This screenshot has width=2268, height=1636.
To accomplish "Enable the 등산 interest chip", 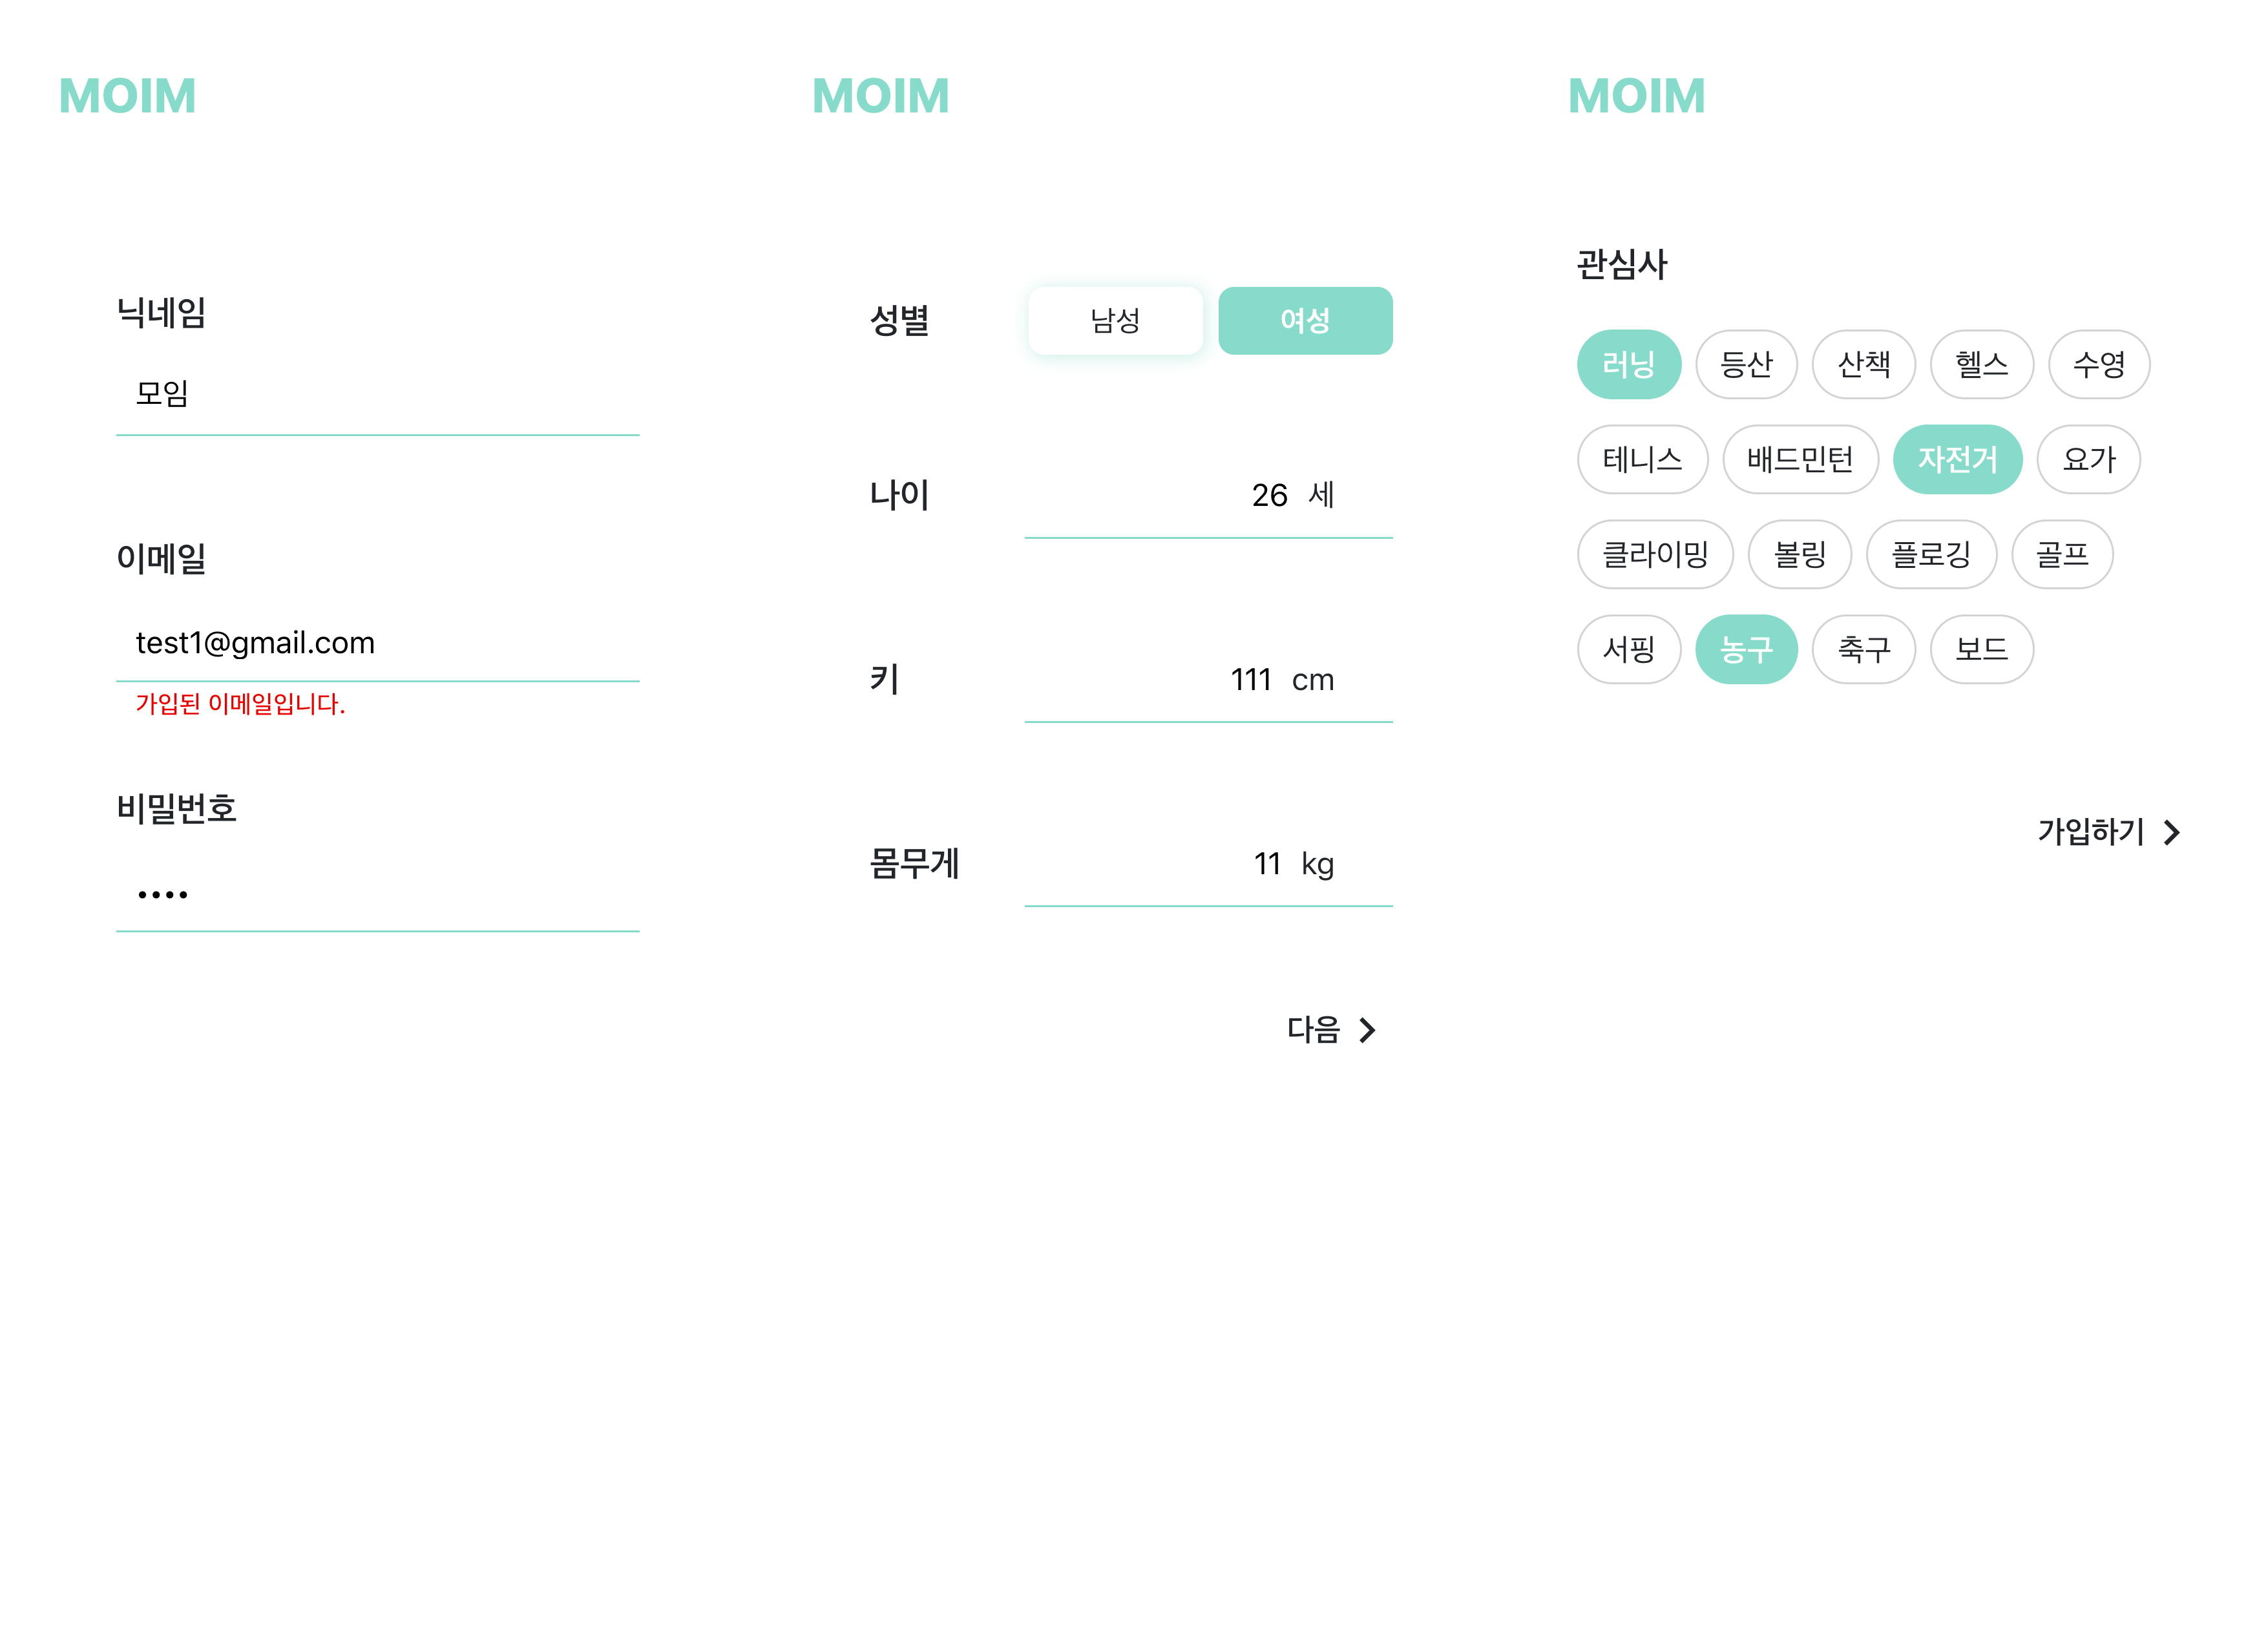I will tap(1747, 364).
